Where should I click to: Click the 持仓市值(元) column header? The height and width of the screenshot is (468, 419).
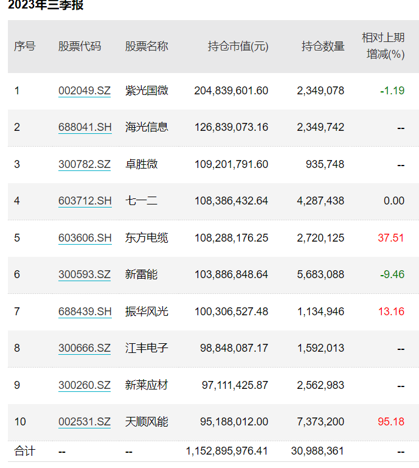click(238, 46)
